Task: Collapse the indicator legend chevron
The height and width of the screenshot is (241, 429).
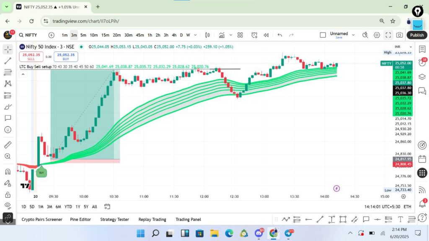Action: [x=23, y=74]
